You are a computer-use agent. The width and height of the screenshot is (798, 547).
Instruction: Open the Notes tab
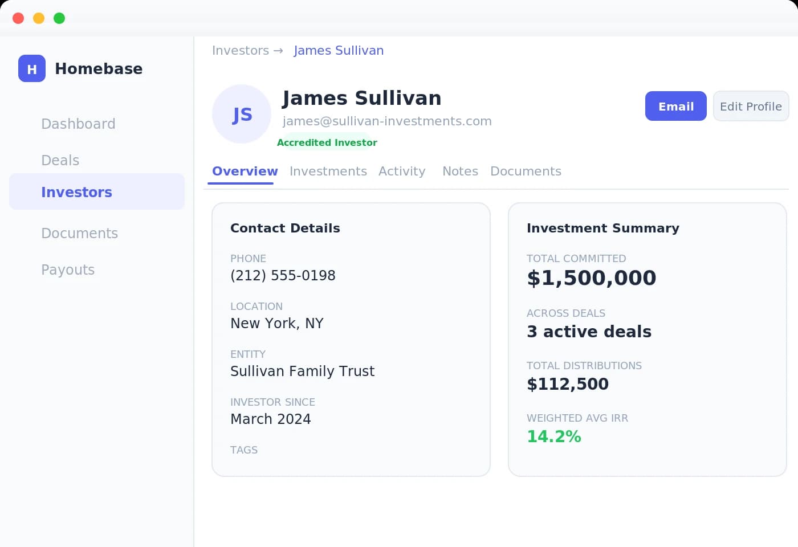coord(460,171)
